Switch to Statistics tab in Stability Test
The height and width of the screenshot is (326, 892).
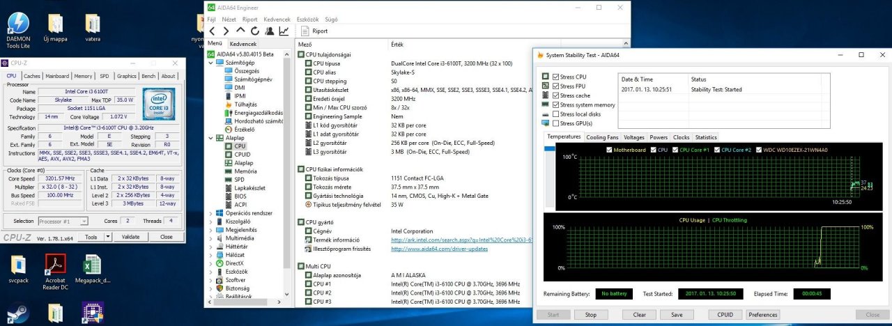(705, 137)
